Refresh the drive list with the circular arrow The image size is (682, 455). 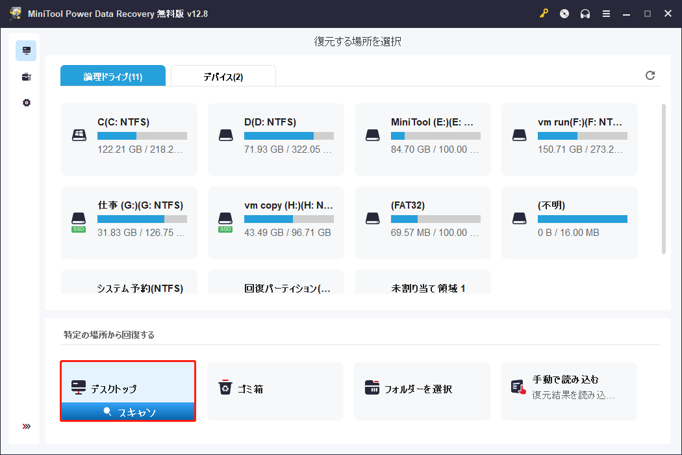[x=650, y=75]
